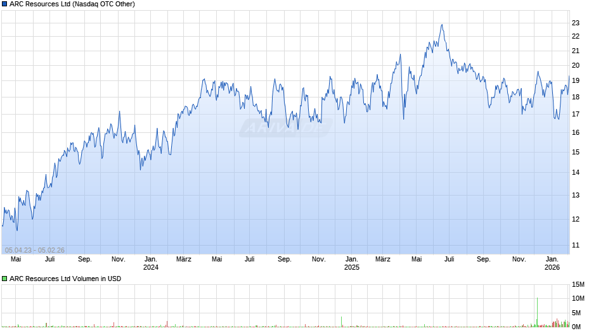
Task: Click the date range '05.04.23 - 05.02.26'
Action: coord(35,250)
